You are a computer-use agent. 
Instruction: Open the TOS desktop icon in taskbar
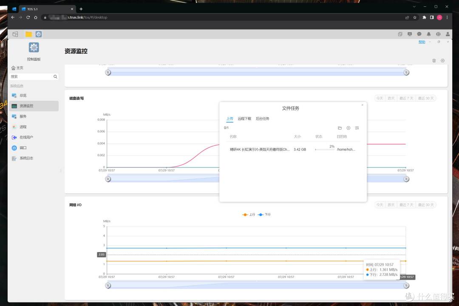pos(15,34)
